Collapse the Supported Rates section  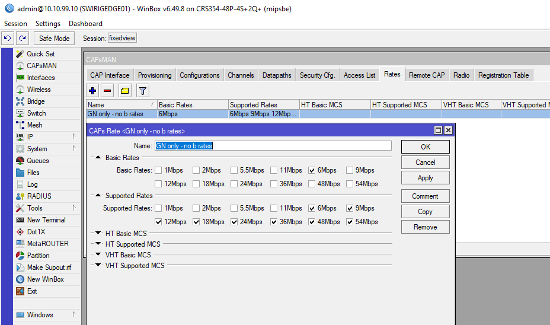(x=98, y=196)
